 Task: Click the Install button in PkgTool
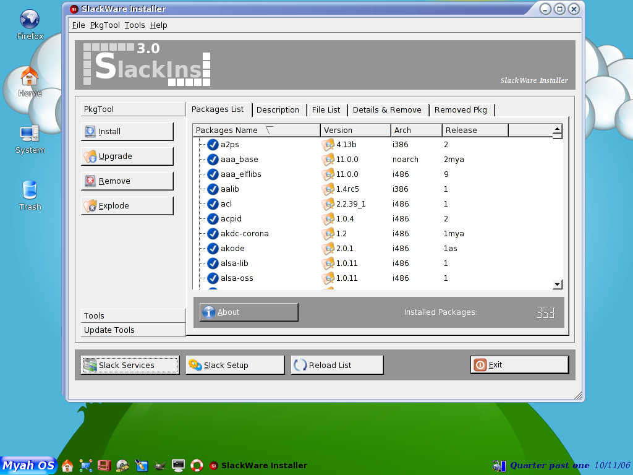(127, 132)
